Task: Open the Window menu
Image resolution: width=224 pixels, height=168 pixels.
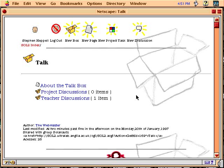Action: coord(138,3)
